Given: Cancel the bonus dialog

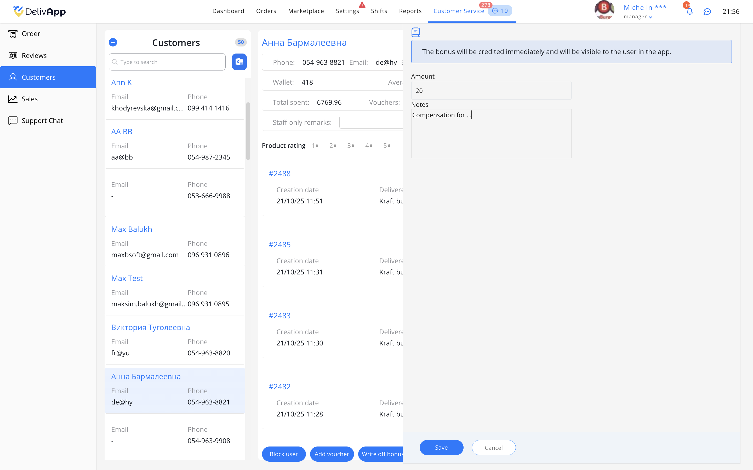Looking at the screenshot, I should click(493, 448).
